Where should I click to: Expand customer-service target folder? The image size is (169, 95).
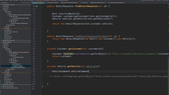coord(3,28)
